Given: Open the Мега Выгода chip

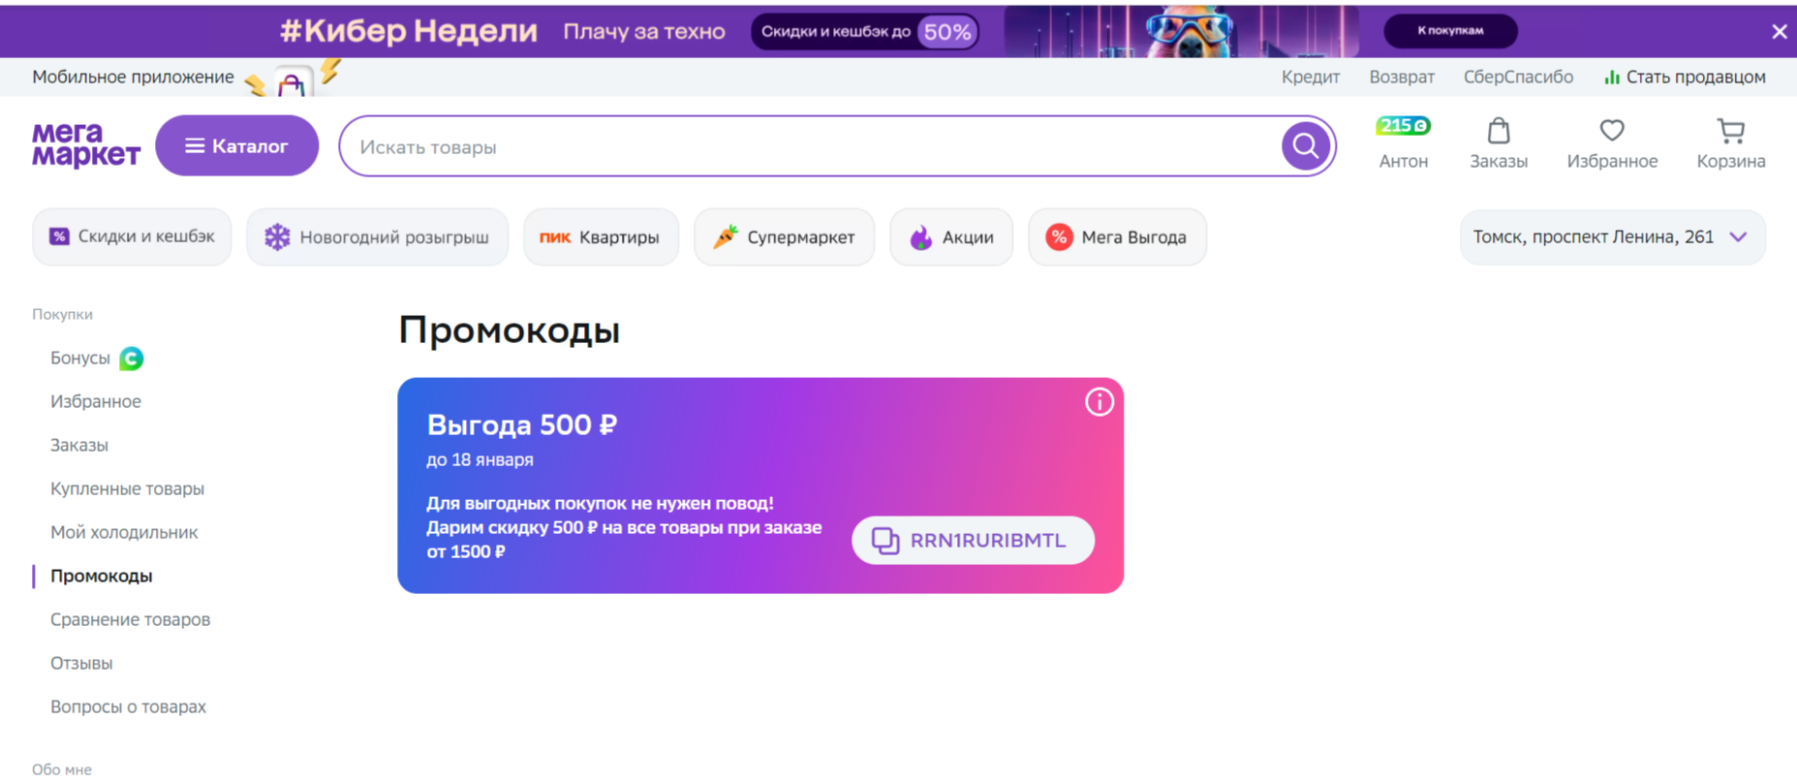Looking at the screenshot, I should pyautogui.click(x=1117, y=237).
